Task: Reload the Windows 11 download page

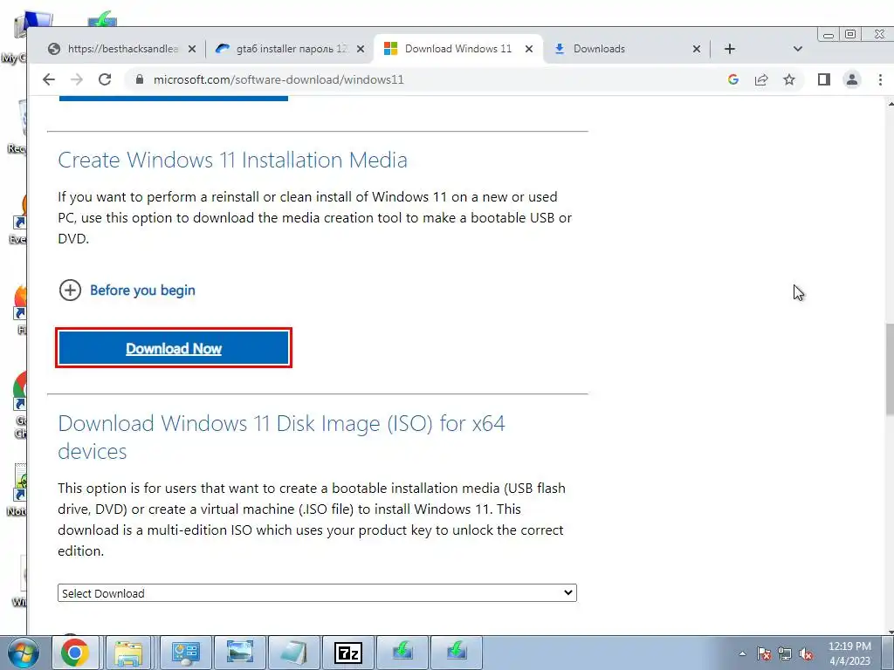Action: tap(105, 79)
